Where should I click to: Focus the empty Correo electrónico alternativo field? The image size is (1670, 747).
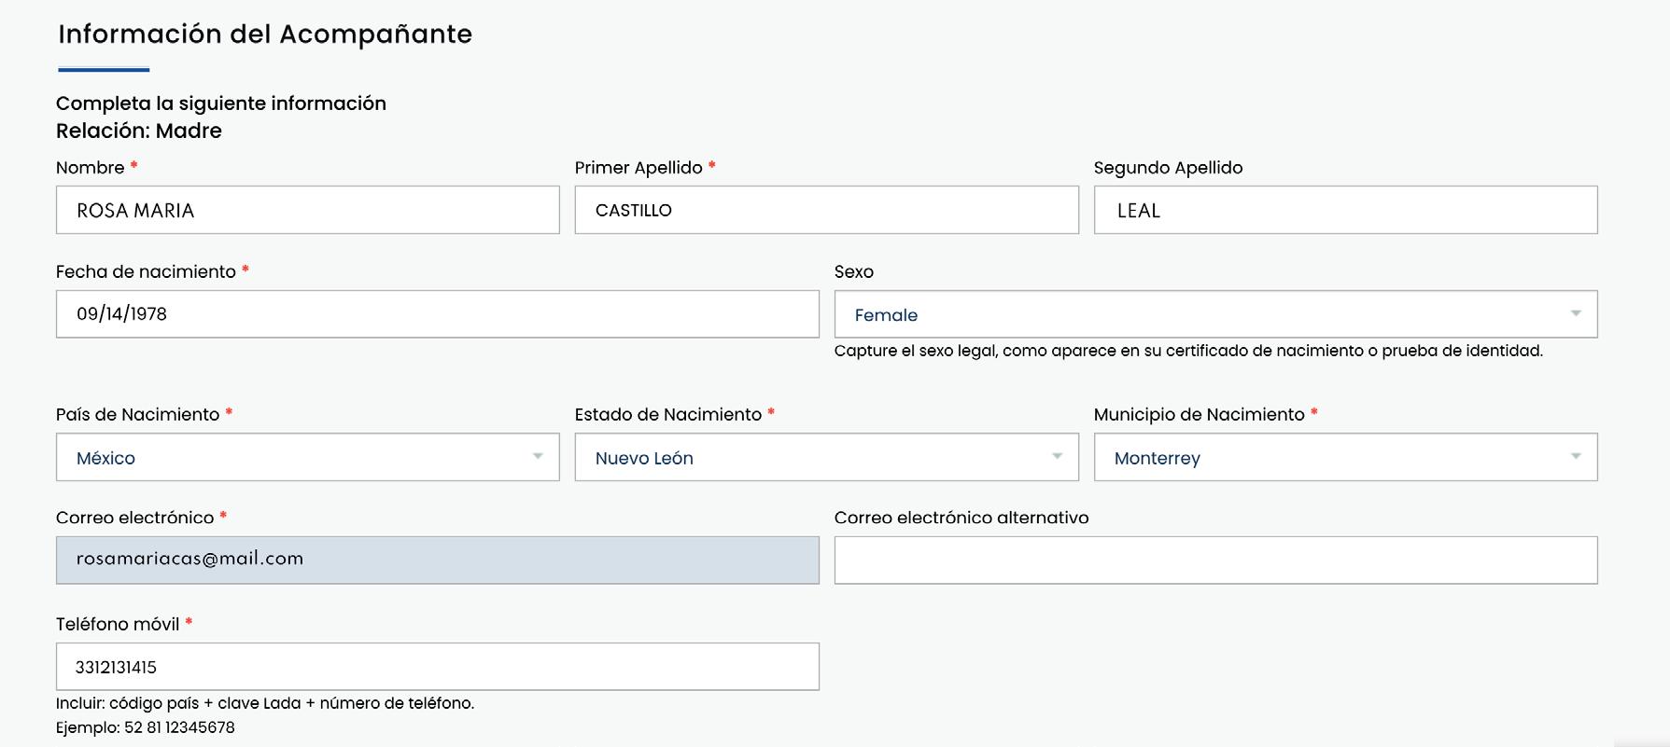click(x=1215, y=560)
